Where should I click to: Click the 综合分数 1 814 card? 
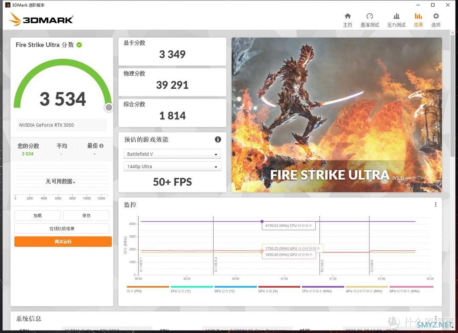click(172, 113)
